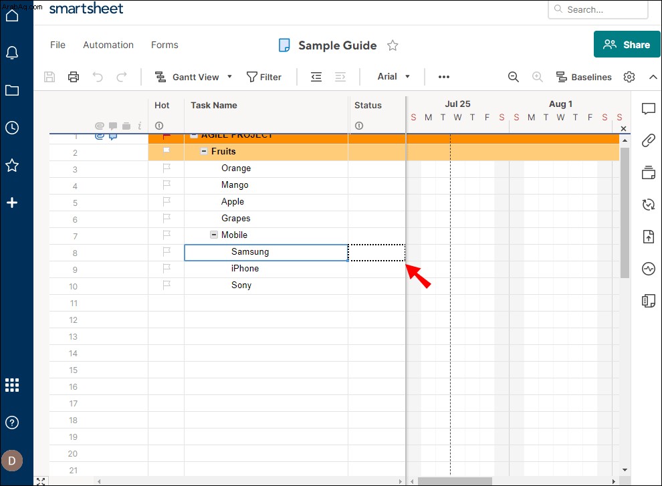Undo the last action
The width and height of the screenshot is (662, 486).
point(98,77)
